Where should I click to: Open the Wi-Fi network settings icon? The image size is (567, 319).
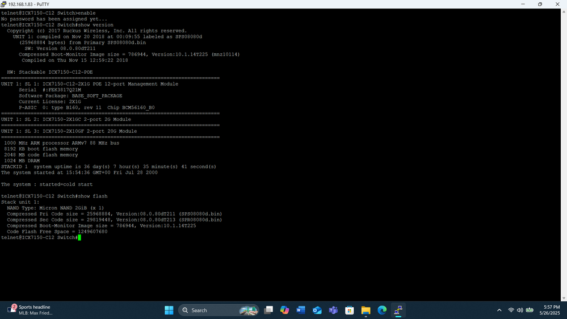coord(511,310)
